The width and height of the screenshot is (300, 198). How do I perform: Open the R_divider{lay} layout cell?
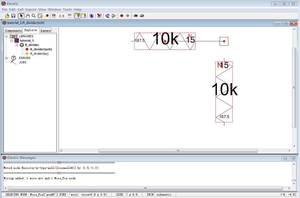(39, 54)
